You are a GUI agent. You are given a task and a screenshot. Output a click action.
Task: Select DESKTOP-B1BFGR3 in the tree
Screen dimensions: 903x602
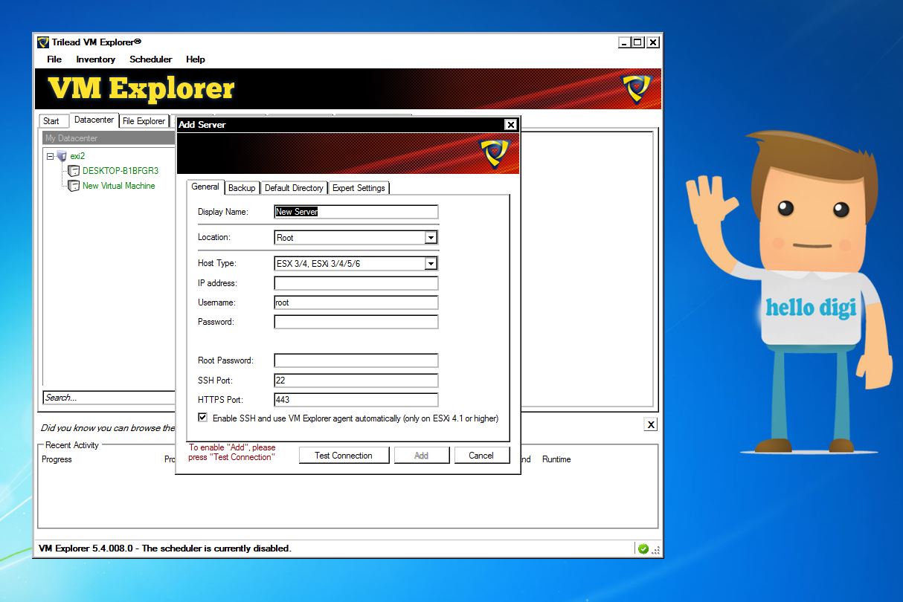(120, 171)
